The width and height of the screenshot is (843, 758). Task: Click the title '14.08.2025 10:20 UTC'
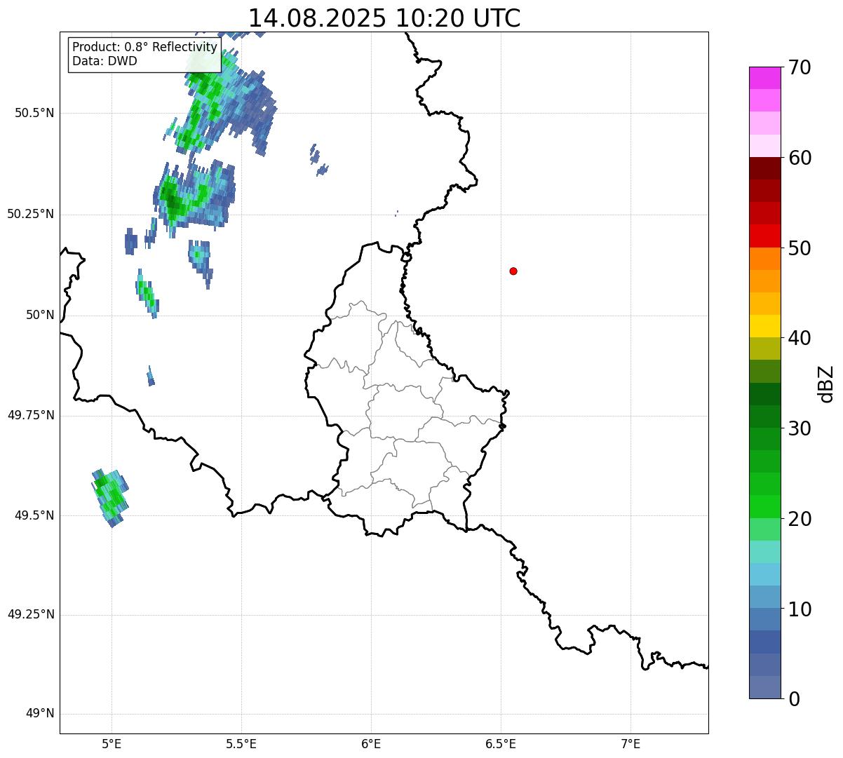384,18
